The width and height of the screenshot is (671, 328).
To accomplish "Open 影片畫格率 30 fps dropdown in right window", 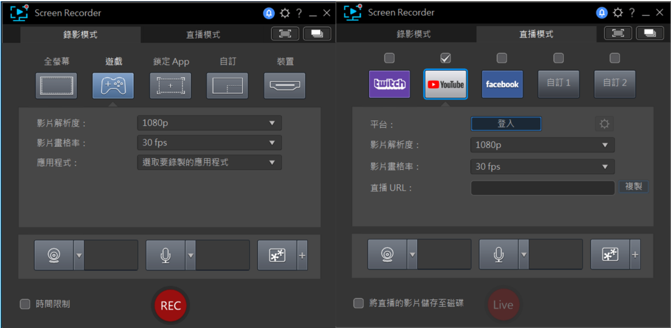I will [542, 166].
